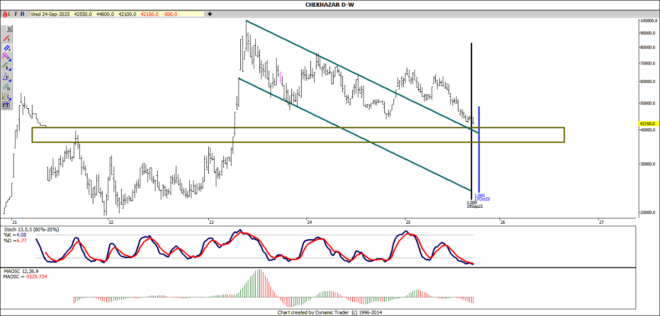Close the drawing tools palette with X
Viewport: 660px width, 316px height.
pyautogui.click(x=9, y=29)
